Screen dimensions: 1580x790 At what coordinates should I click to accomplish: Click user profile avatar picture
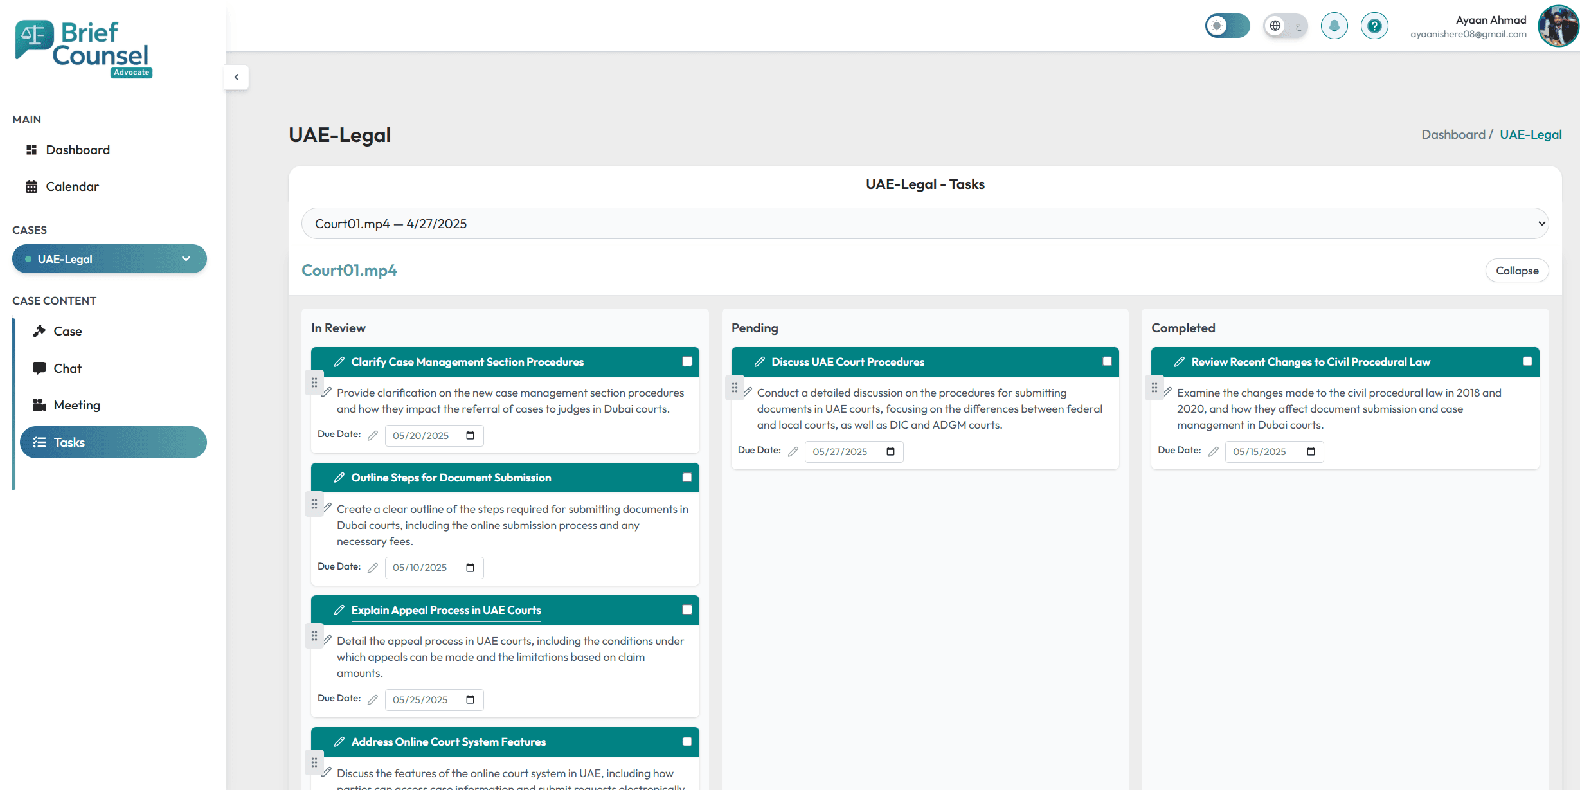1558,26
